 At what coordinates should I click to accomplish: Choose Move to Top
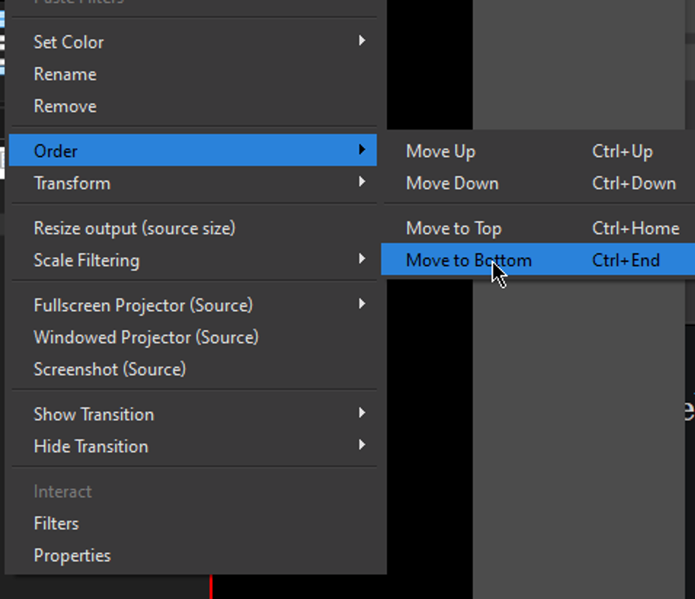(538, 228)
